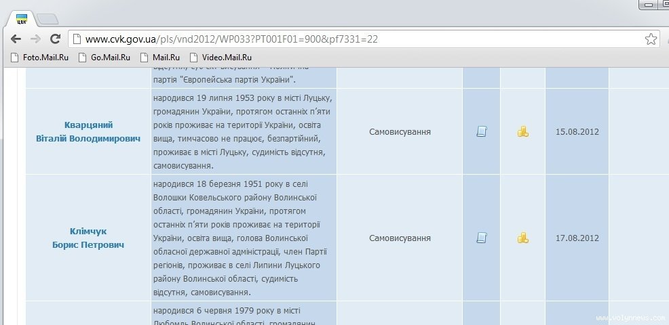669x325 pixels.
Task: Open candidate Клімчук Борис Петрович link
Action: point(88,238)
